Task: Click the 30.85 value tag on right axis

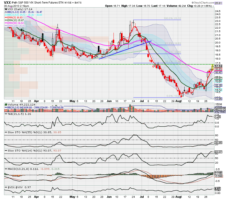Action: click(x=218, y=143)
